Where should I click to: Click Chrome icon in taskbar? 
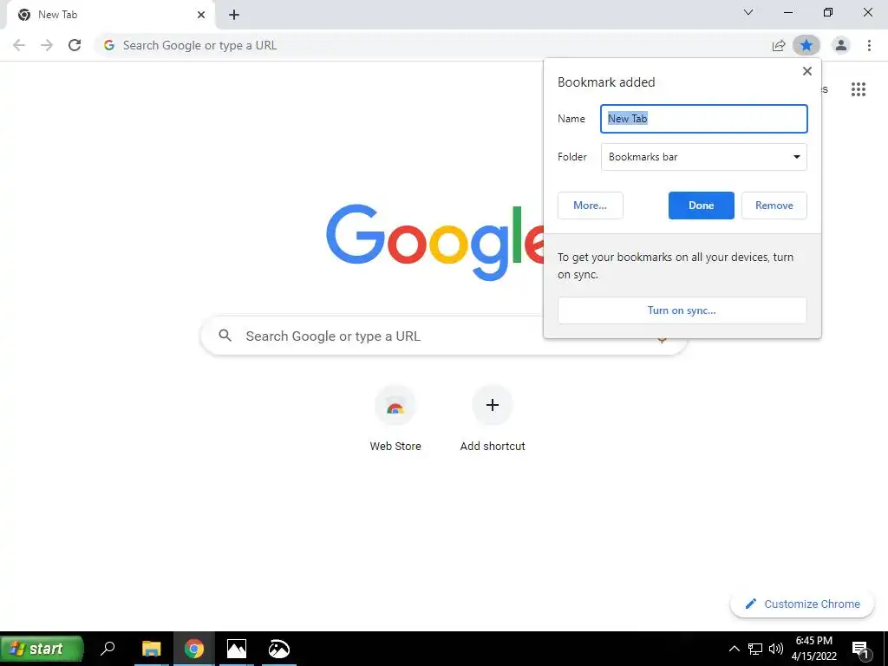pyautogui.click(x=193, y=649)
